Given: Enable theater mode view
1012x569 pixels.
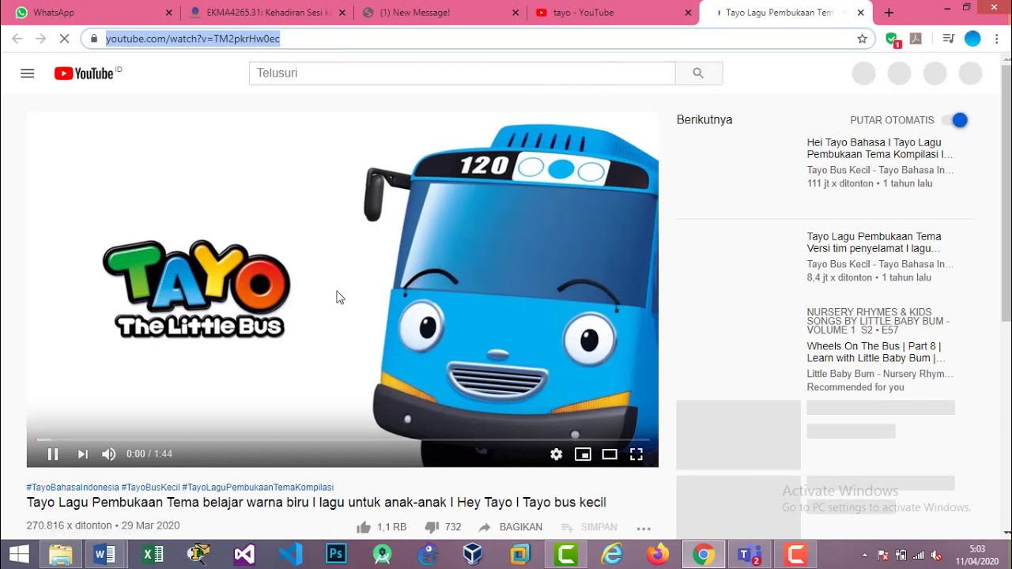Looking at the screenshot, I should (610, 454).
